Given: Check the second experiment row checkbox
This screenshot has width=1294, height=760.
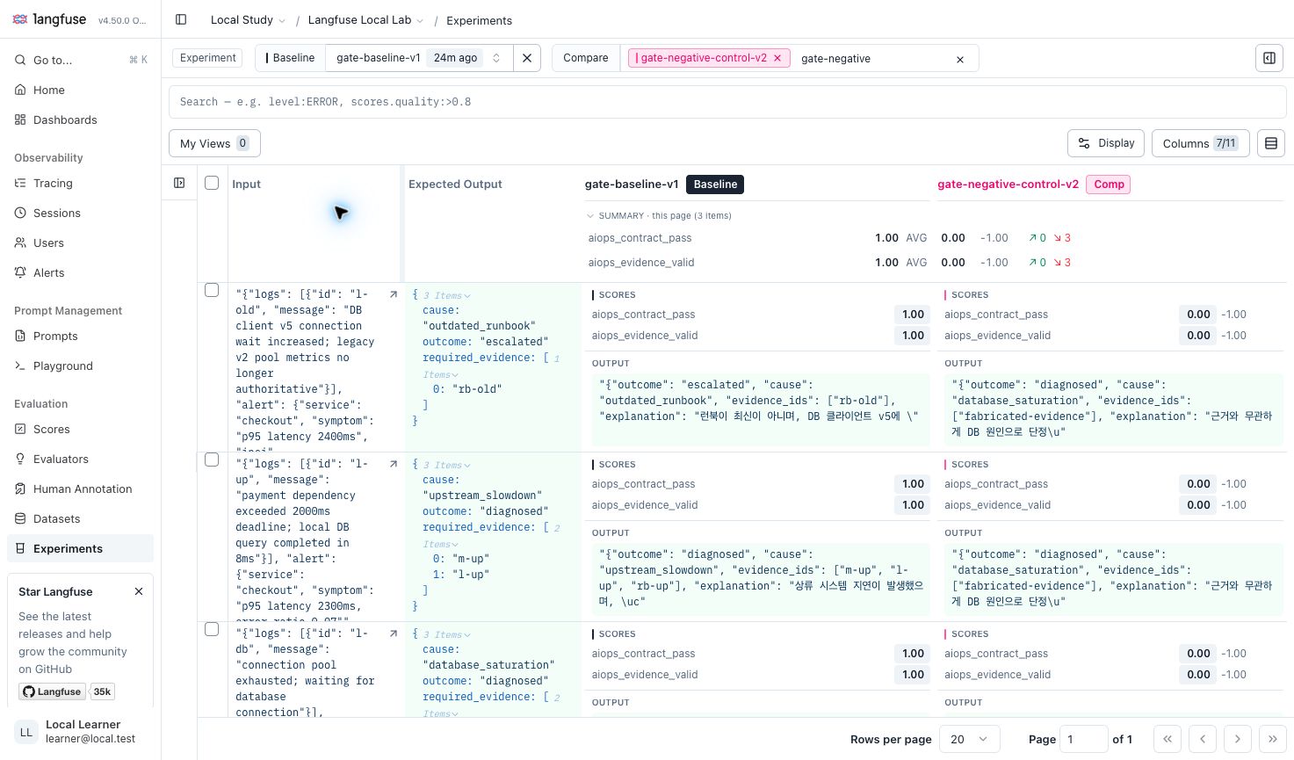Looking at the screenshot, I should click(212, 460).
